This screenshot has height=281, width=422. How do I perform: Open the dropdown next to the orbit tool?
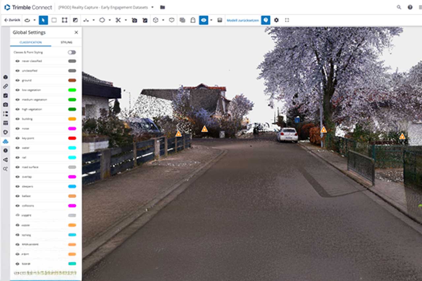coord(34,20)
